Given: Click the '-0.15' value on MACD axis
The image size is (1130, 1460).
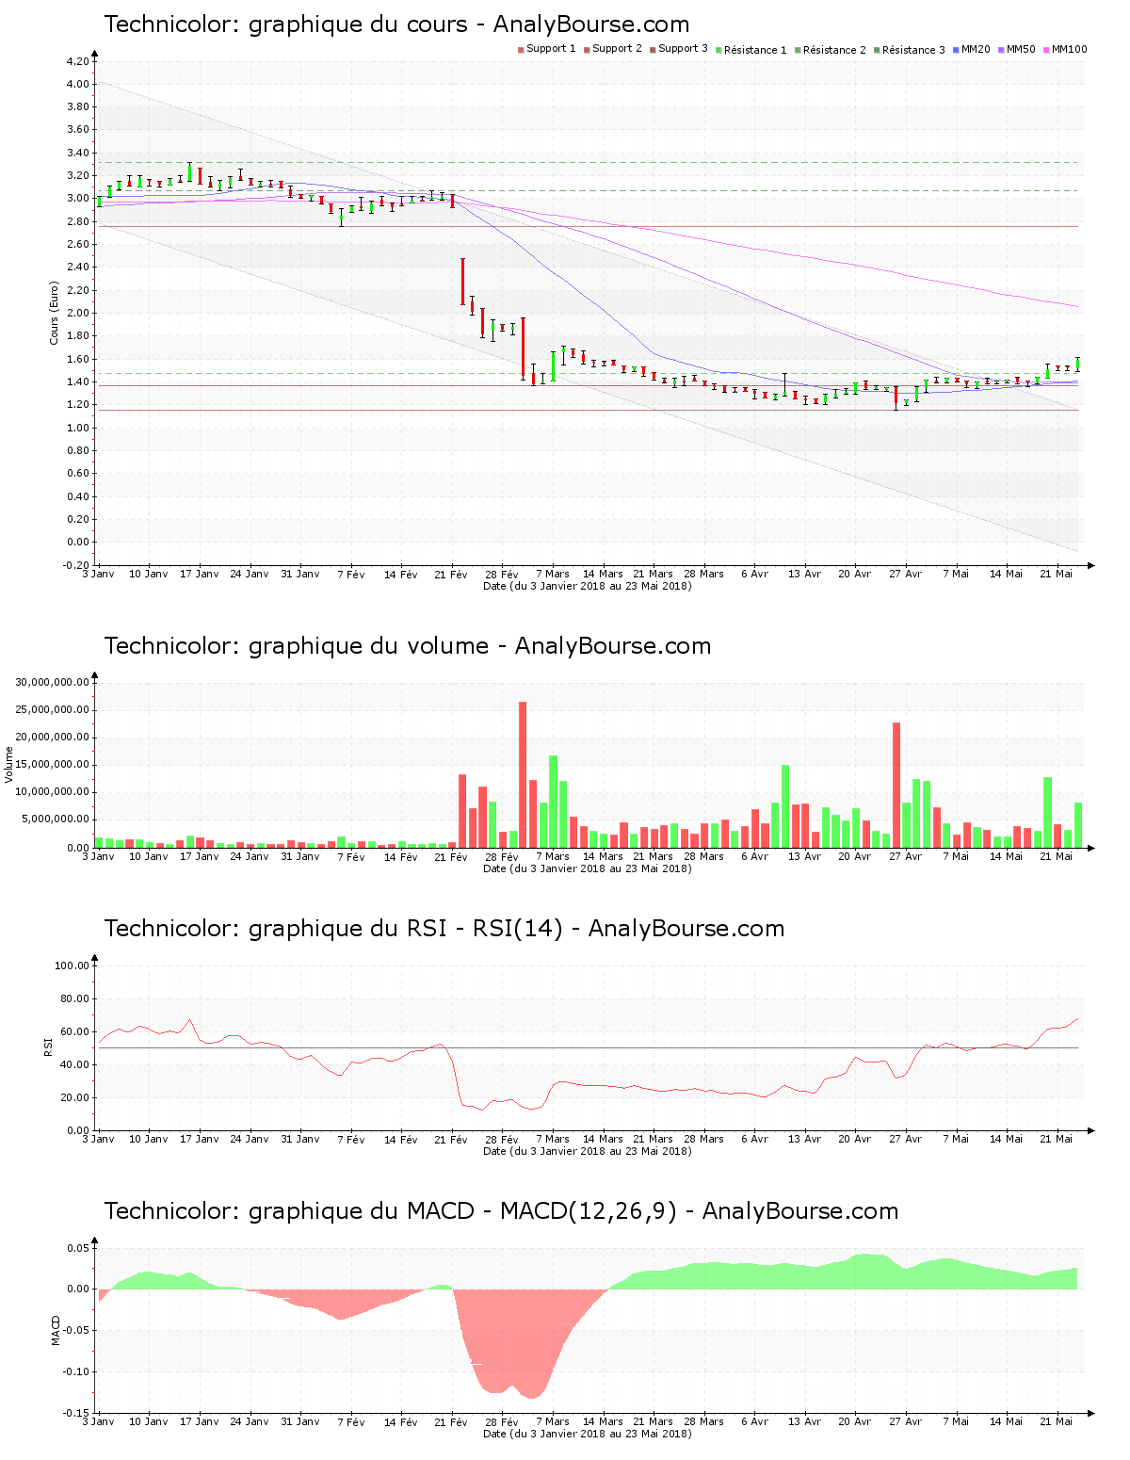Looking at the screenshot, I should click(x=75, y=1413).
